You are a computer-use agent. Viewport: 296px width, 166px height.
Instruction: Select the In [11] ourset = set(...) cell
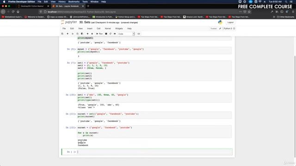click(x=154, y=115)
